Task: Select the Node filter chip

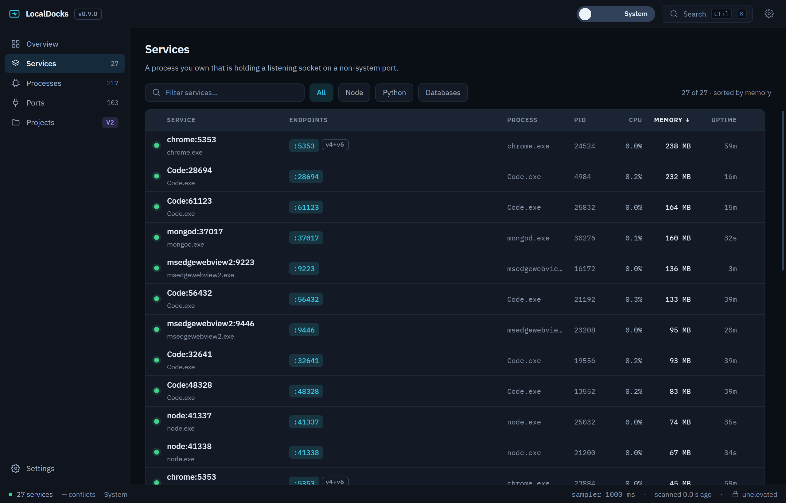Action: click(354, 92)
